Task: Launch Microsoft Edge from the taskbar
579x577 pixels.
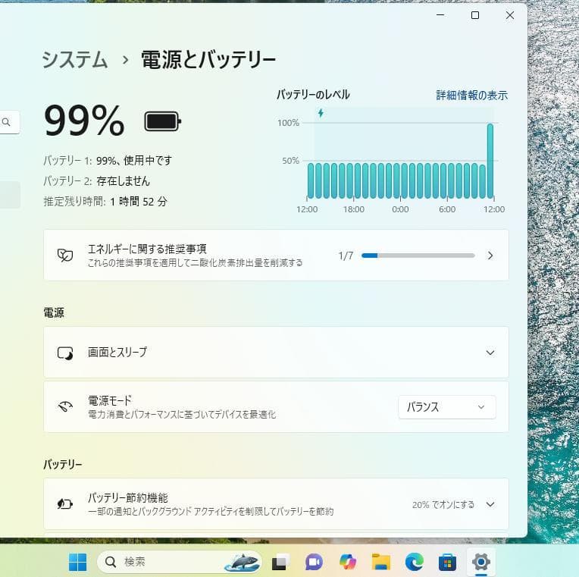Action: (415, 563)
